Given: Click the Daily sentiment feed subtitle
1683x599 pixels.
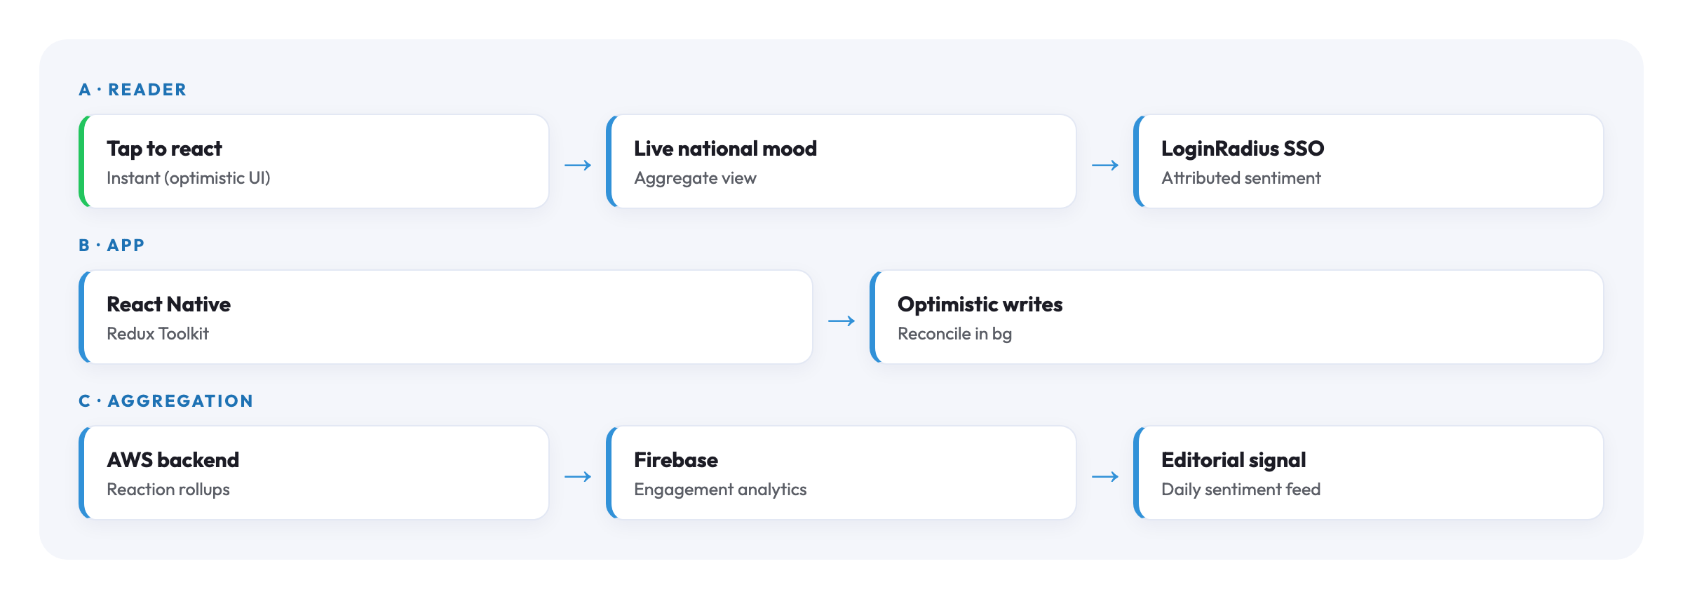Looking at the screenshot, I should tap(1241, 490).
